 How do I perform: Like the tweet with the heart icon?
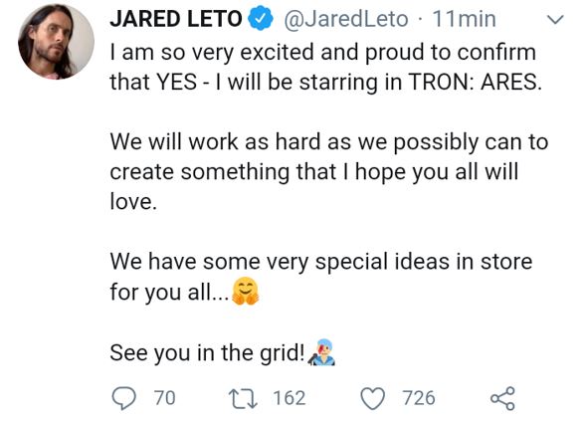[373, 398]
